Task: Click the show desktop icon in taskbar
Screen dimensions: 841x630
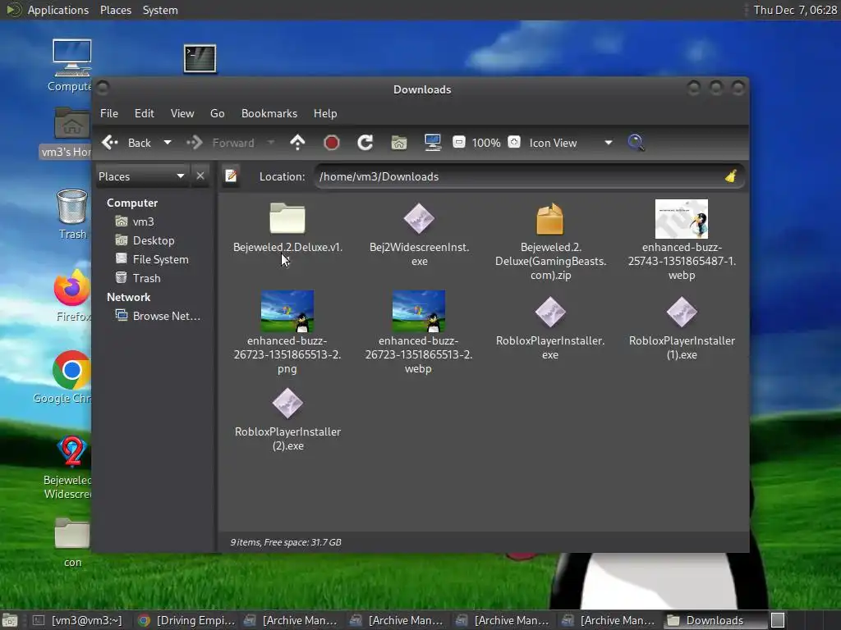Action: pos(10,620)
